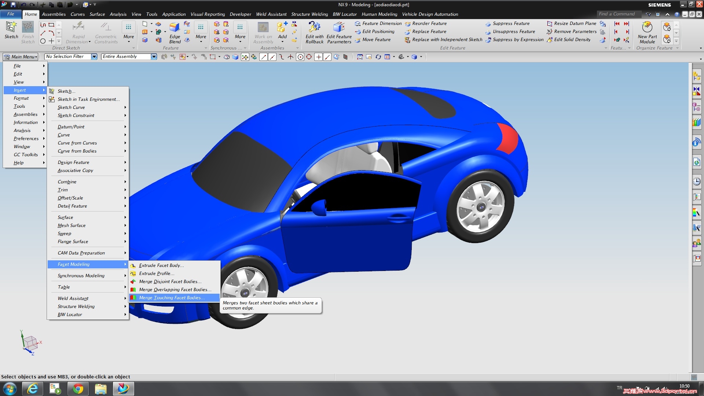
Task: Select the Arc sketch tool
Action: (x=51, y=33)
